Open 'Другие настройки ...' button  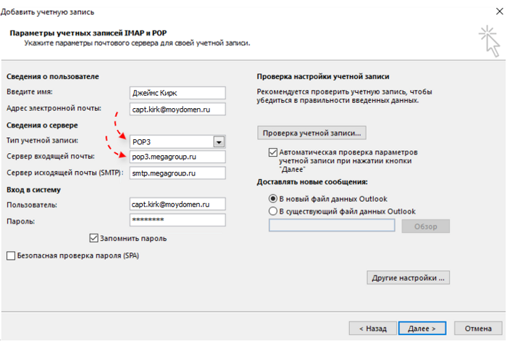pyautogui.click(x=409, y=278)
